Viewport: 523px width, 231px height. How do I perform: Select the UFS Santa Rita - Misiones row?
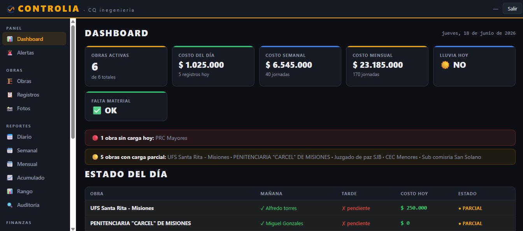tap(300, 208)
